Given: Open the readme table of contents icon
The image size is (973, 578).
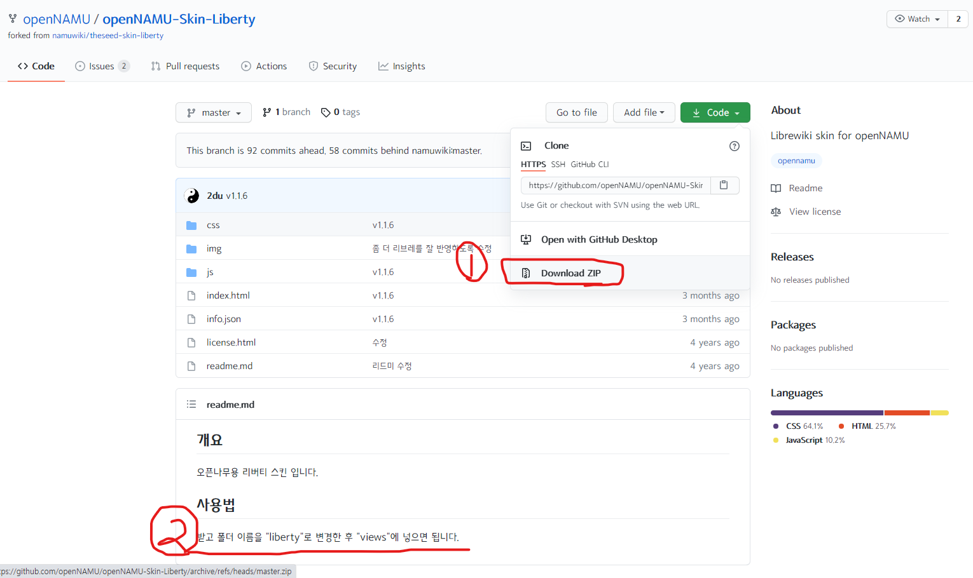Looking at the screenshot, I should (x=191, y=404).
